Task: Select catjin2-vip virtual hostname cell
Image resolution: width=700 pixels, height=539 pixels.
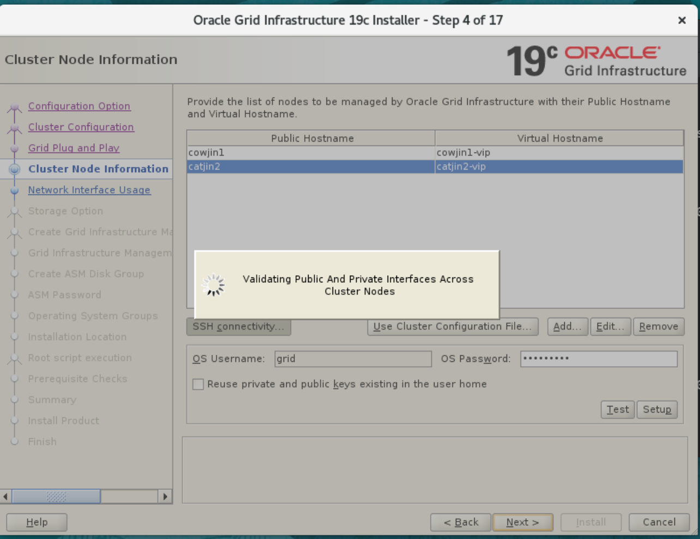Action: (559, 167)
